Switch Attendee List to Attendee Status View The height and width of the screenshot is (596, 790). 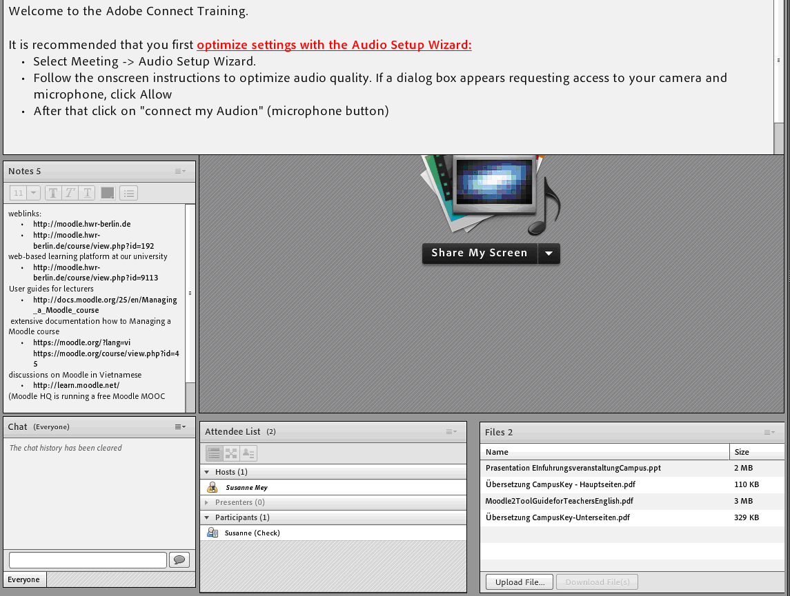(x=248, y=453)
